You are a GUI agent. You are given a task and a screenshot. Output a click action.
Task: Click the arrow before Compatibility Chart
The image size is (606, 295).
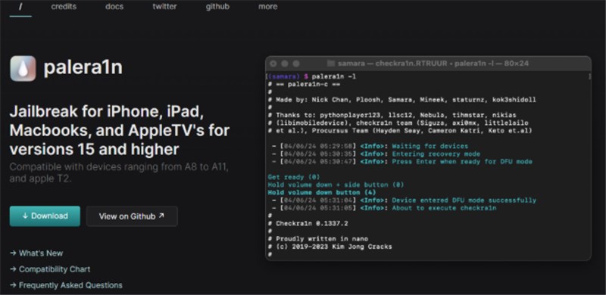coord(13,269)
